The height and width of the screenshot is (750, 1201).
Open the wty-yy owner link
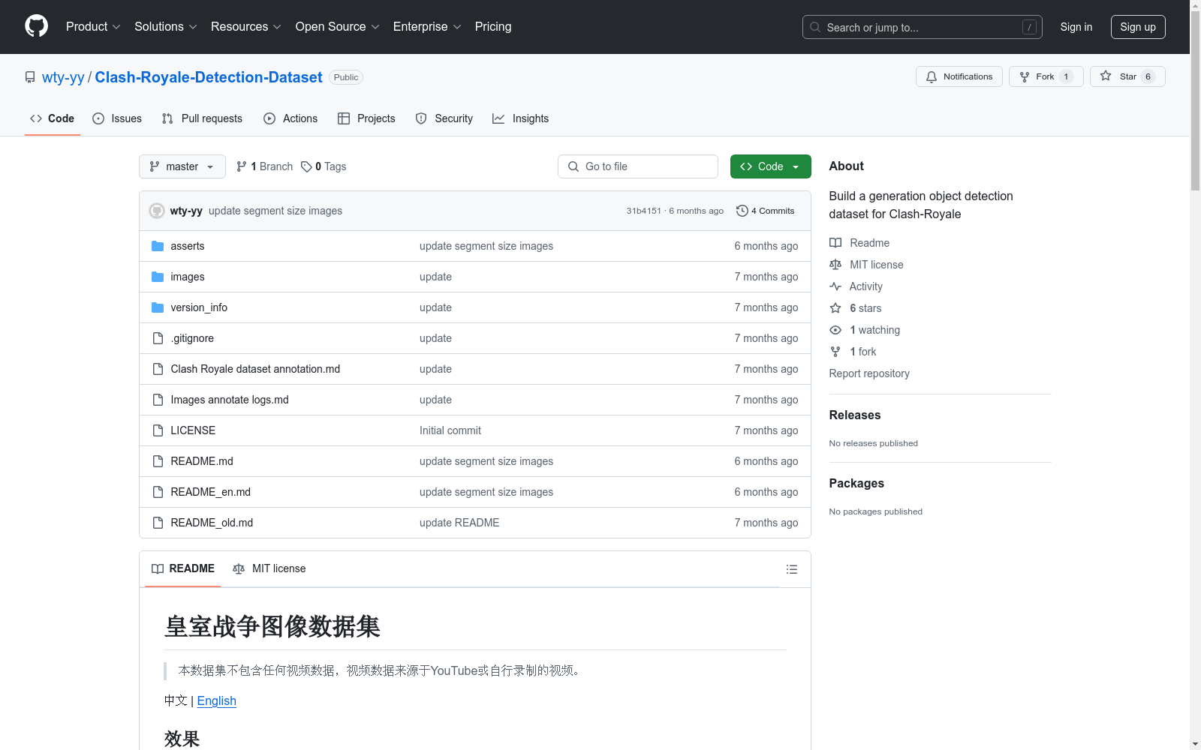coord(63,77)
